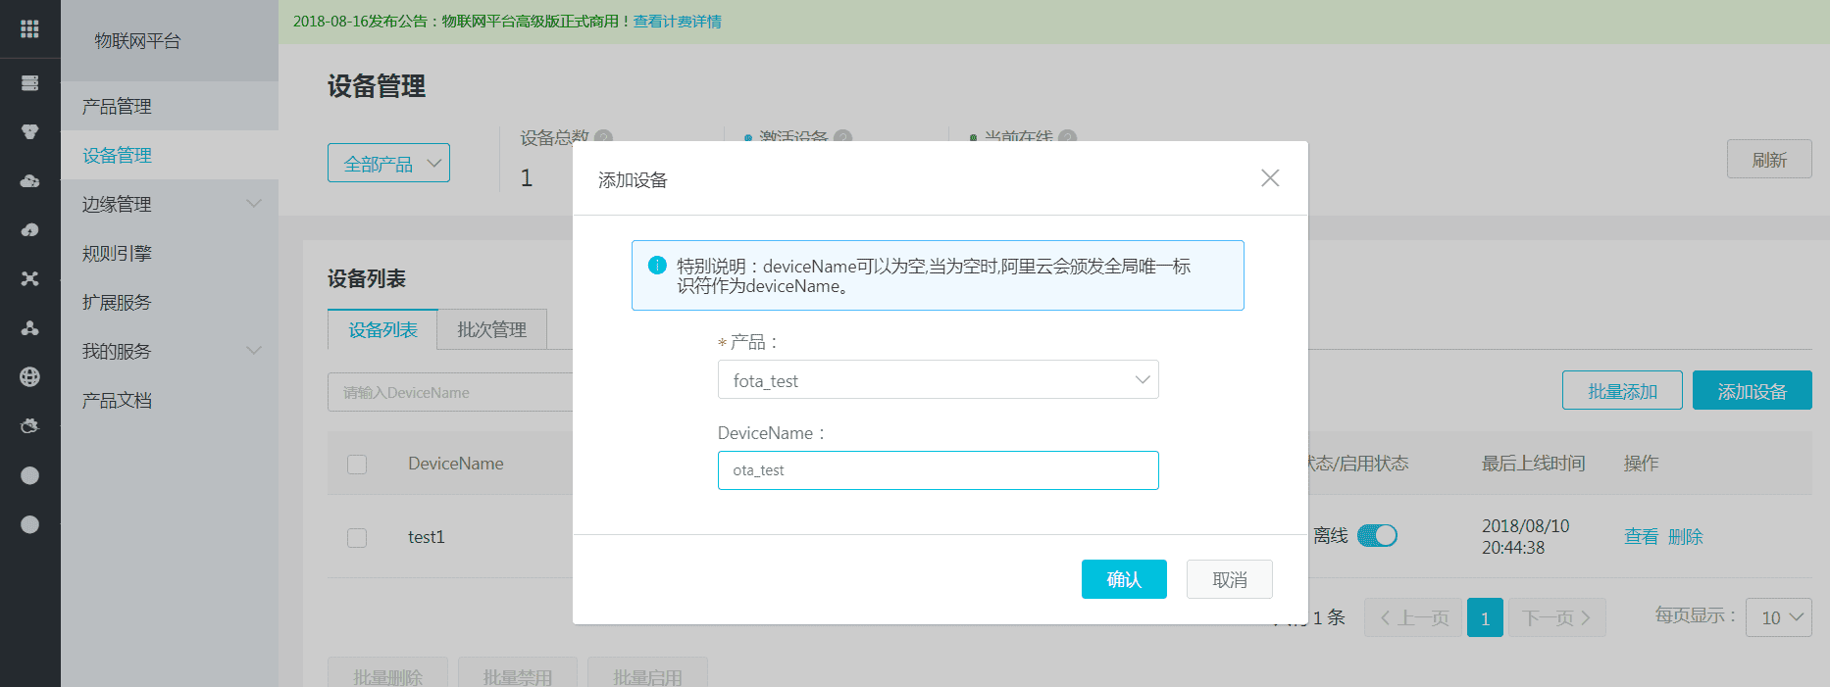Open the 查看计费详情 announcement link
Image resolution: width=1830 pixels, height=687 pixels.
[677, 22]
